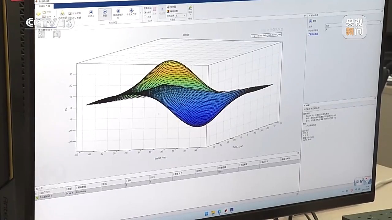Open MATLAB from the Windows taskbar
Viewport: 392px width, 220px height.
click(226, 211)
